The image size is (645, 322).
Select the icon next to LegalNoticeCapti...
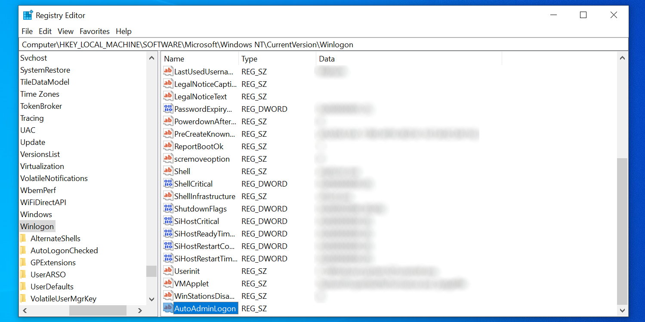coord(168,84)
